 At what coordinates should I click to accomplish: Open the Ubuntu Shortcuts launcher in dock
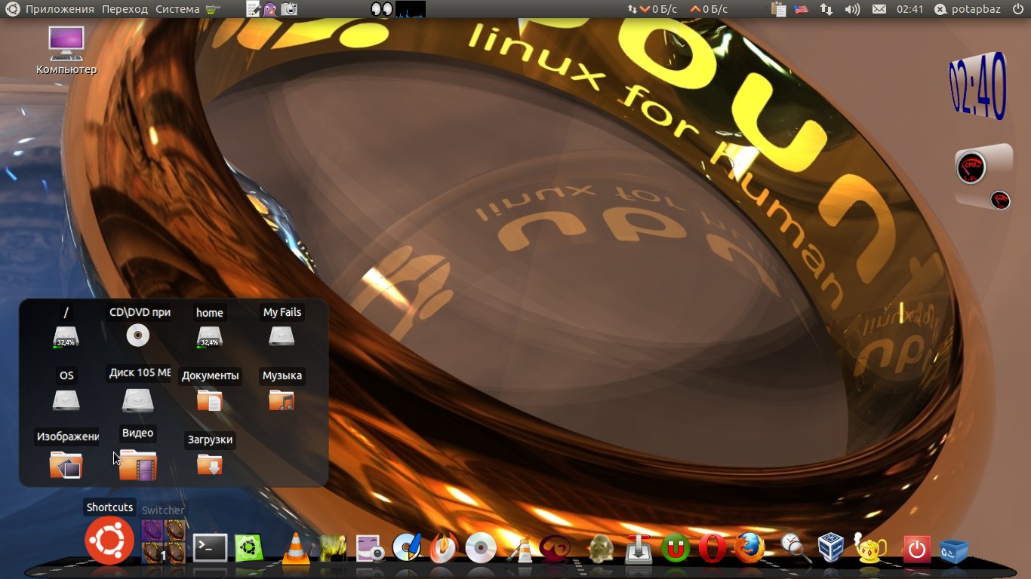tap(109, 541)
